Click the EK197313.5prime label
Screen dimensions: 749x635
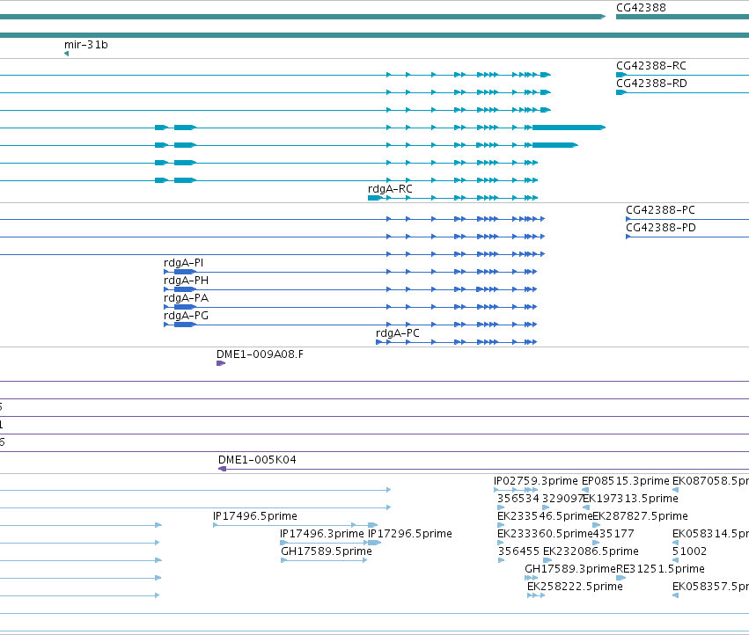[x=630, y=499]
